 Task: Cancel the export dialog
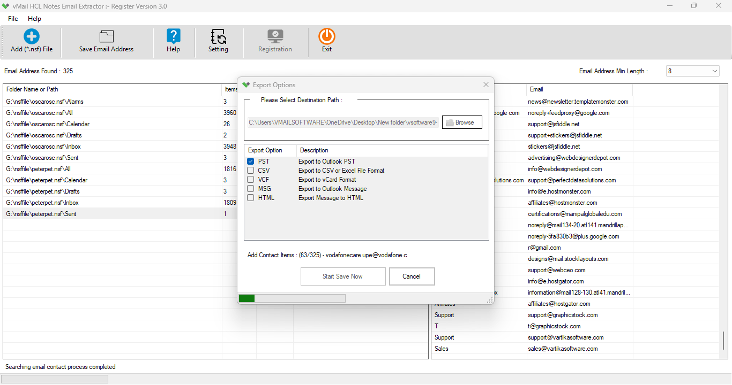coord(412,276)
